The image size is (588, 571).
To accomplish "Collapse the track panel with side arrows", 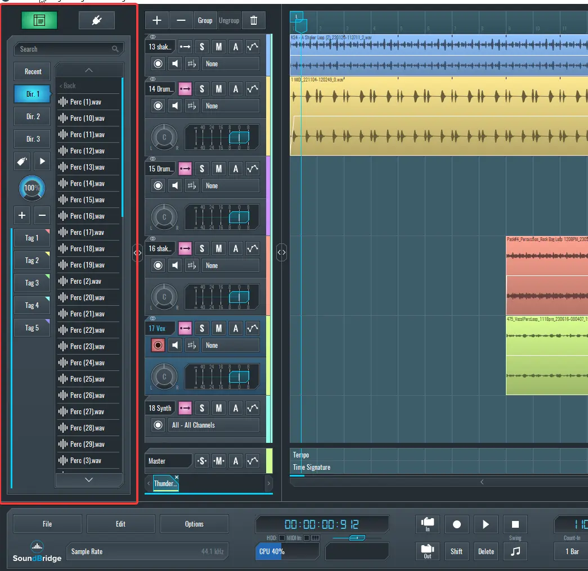I will pos(282,252).
